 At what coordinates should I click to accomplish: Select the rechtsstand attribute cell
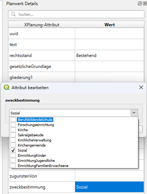point(42,56)
